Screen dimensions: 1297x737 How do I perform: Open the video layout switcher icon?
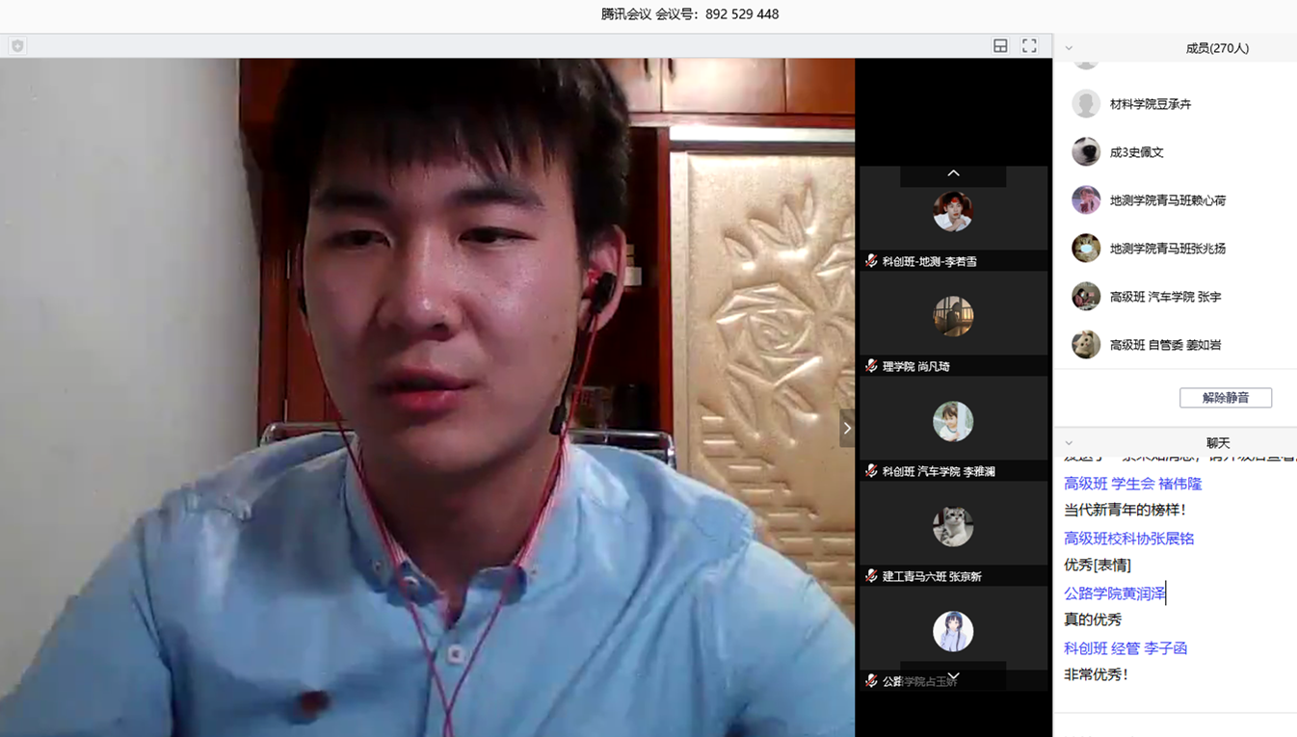[1000, 46]
